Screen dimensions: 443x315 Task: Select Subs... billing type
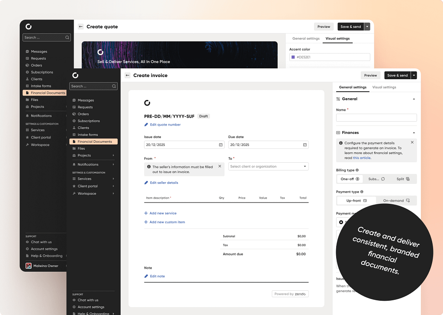click(x=376, y=179)
